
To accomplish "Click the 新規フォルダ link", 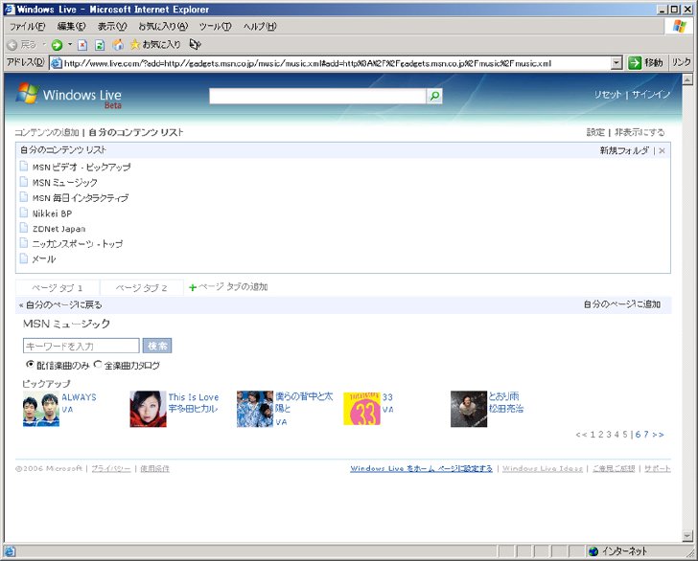I will tap(624, 150).
